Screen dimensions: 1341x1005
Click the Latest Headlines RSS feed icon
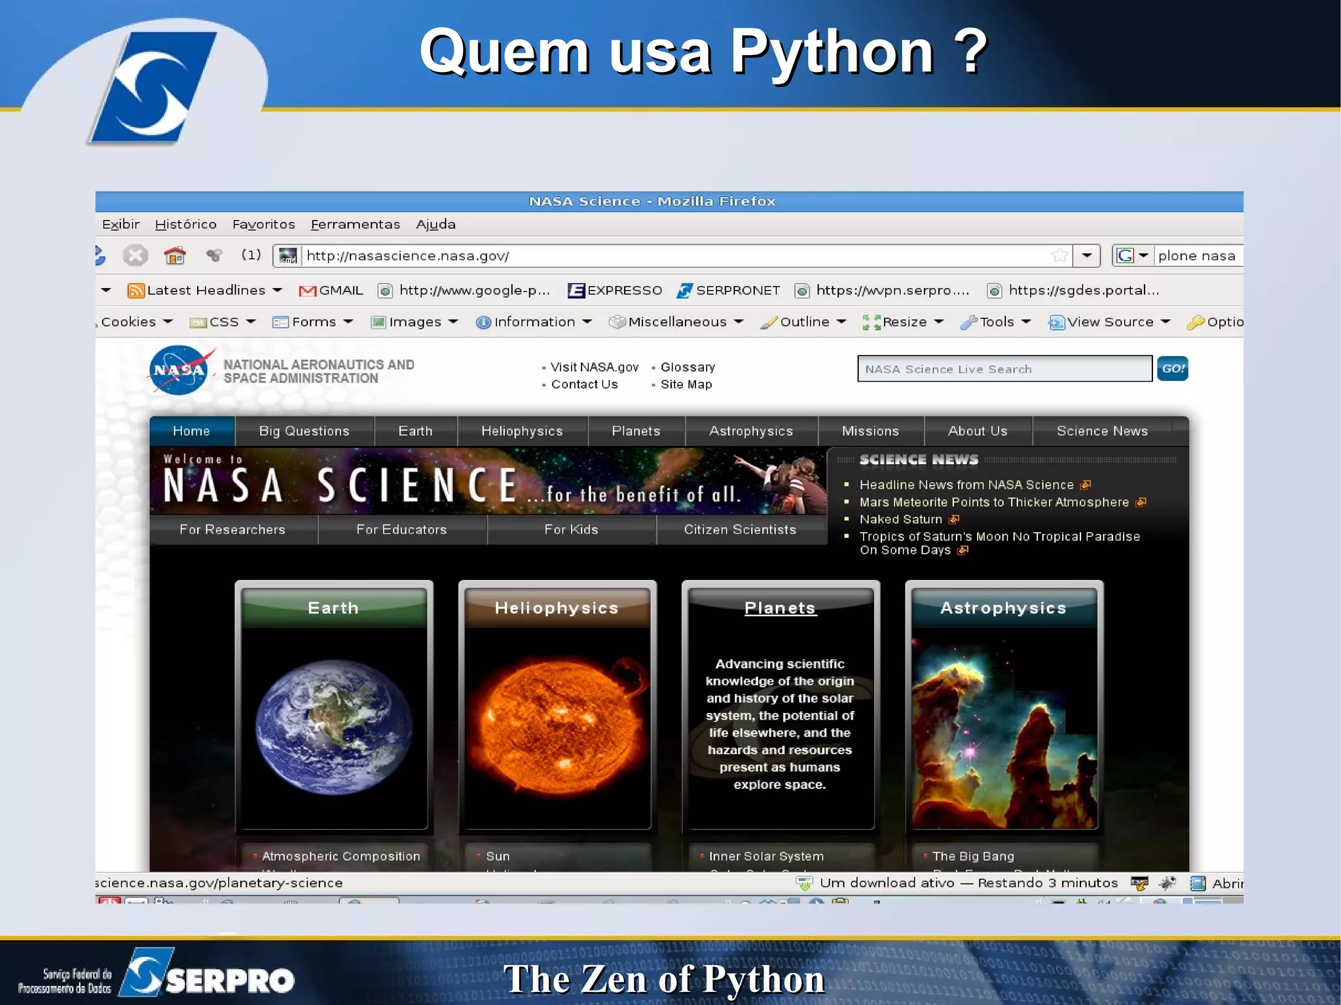tap(136, 291)
